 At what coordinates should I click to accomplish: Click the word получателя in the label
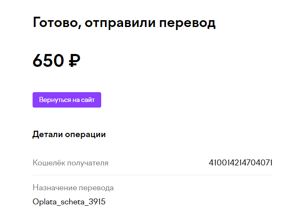click(88, 163)
